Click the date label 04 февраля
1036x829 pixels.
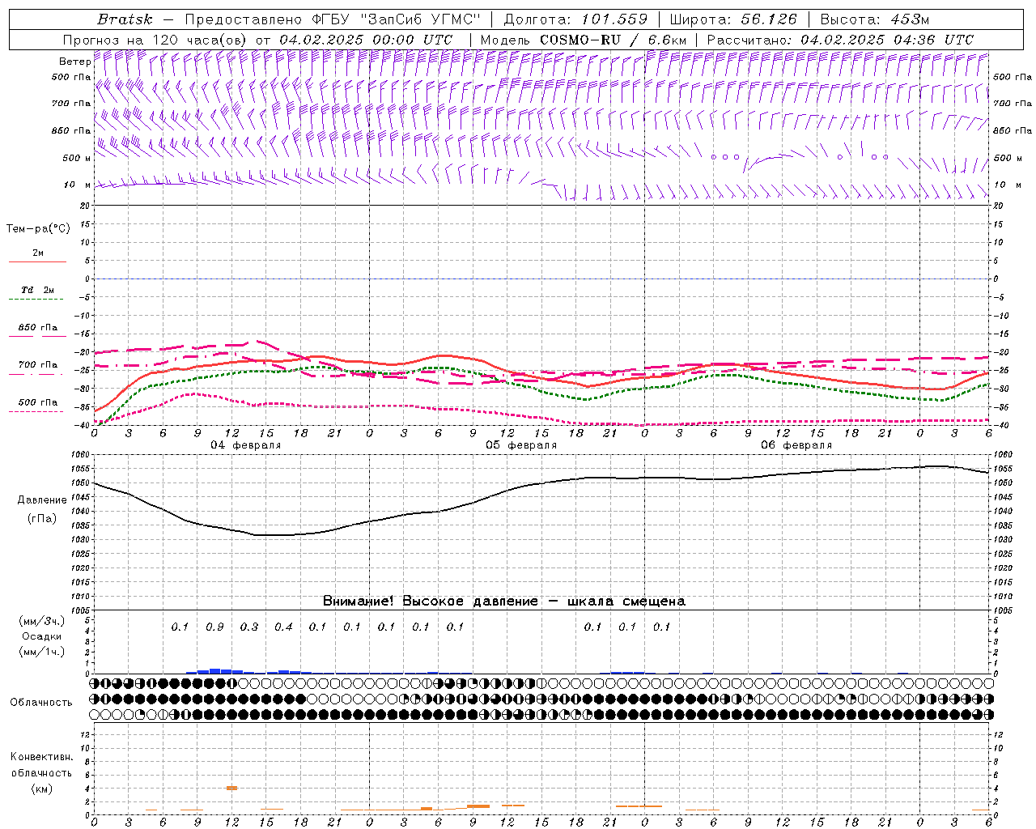[x=246, y=445]
